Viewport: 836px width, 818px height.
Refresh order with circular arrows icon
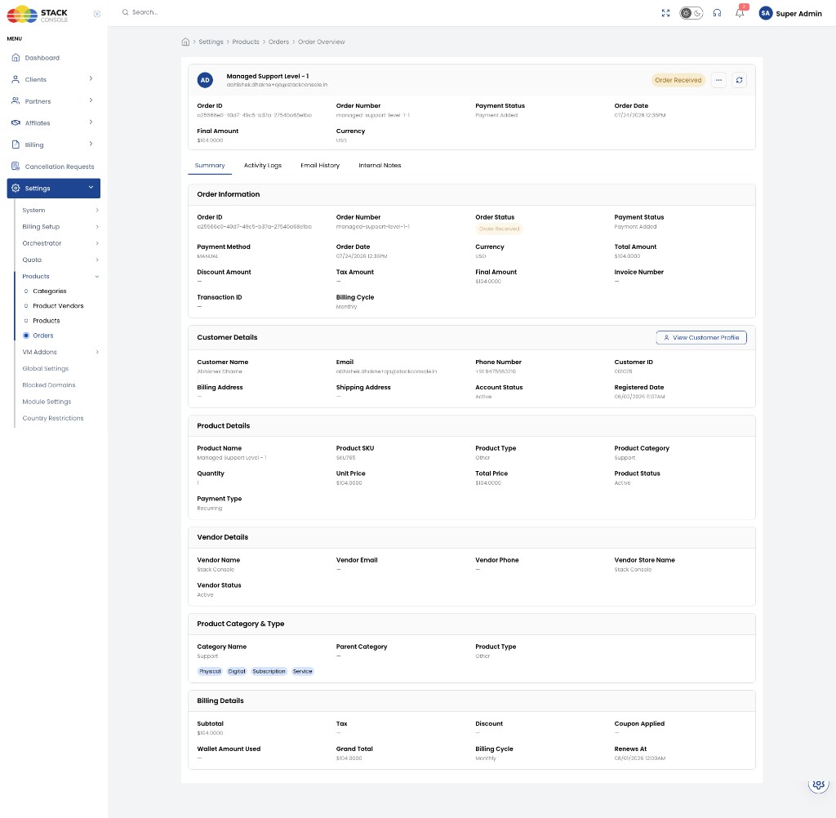[x=739, y=80]
